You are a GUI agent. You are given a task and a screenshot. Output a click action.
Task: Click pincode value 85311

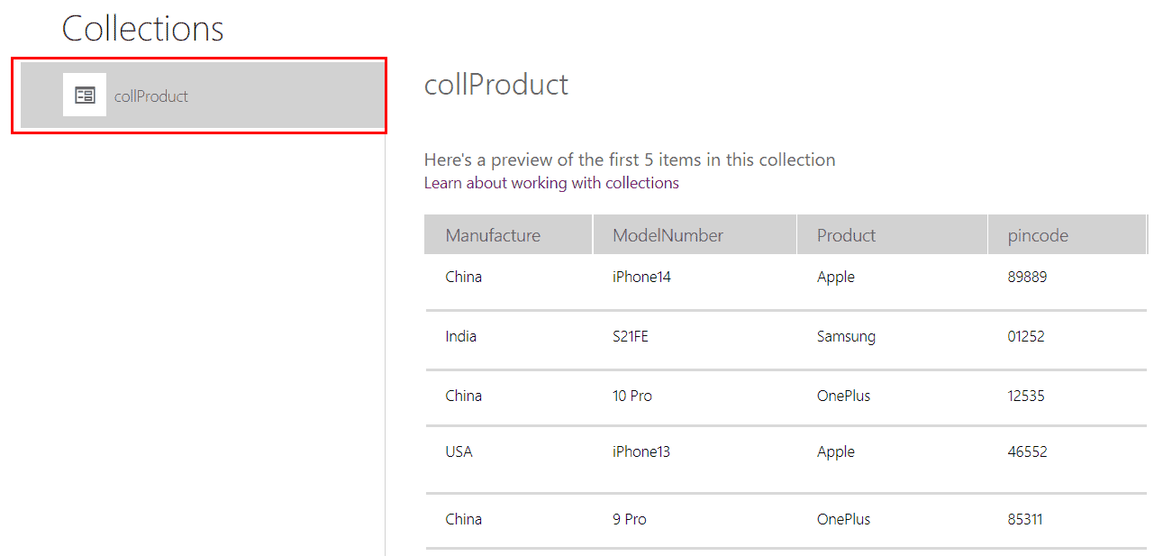point(1025,519)
